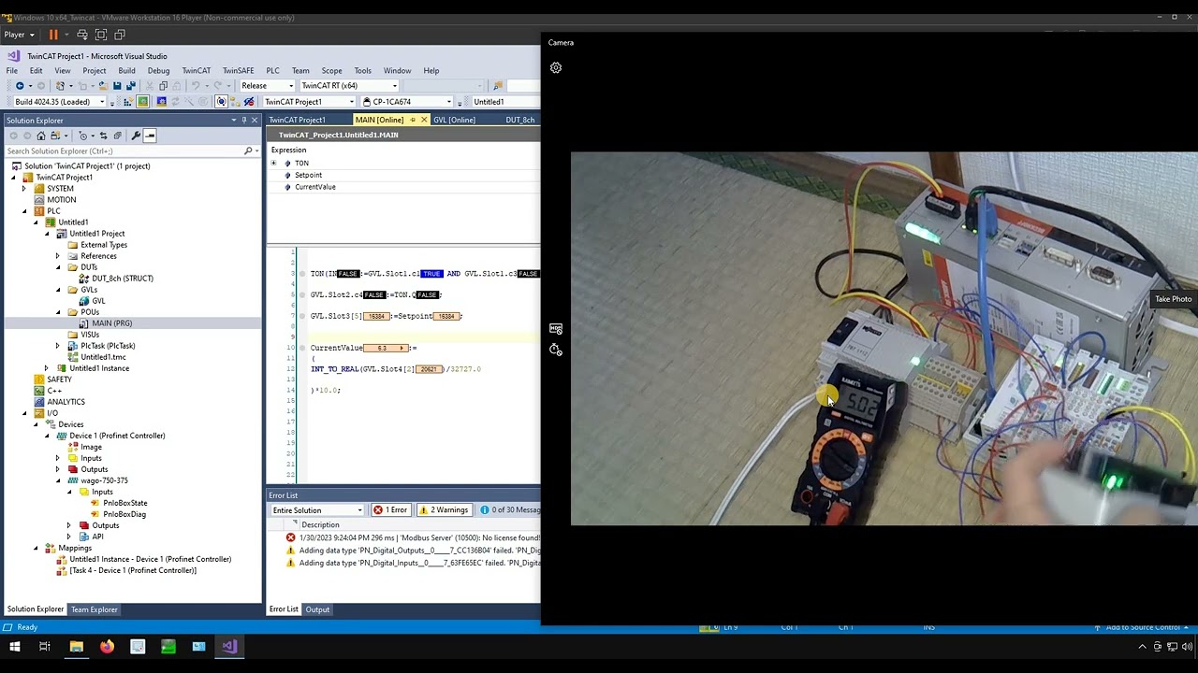Click the Visual Studio taskbar icon

tap(229, 647)
